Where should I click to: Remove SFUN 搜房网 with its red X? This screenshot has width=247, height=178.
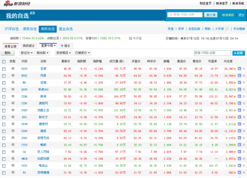[244, 124]
